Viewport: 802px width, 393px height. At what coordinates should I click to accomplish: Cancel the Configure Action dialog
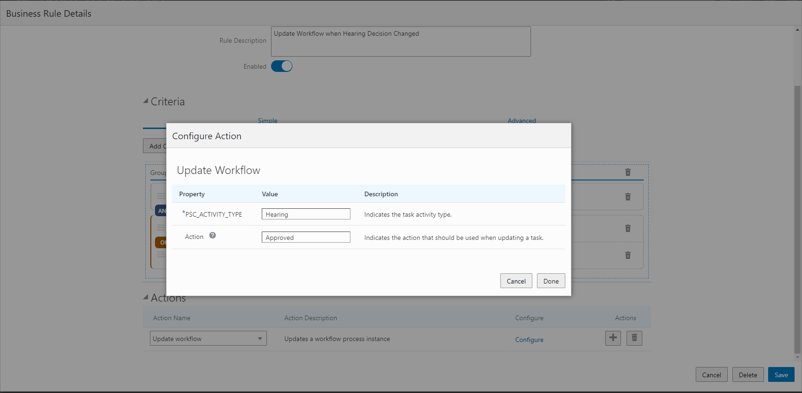tap(516, 281)
